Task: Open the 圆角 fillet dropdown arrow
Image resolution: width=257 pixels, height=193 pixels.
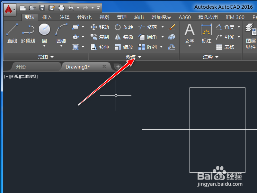Action: pos(163,37)
